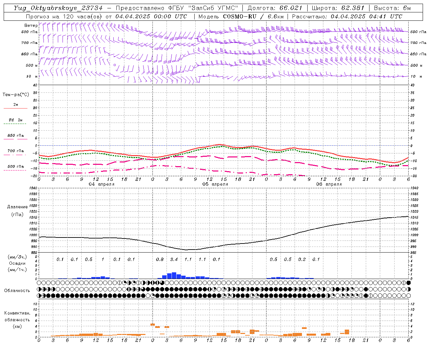Click the Давление pressure axis label
The image size is (428, 343).
click(17, 207)
